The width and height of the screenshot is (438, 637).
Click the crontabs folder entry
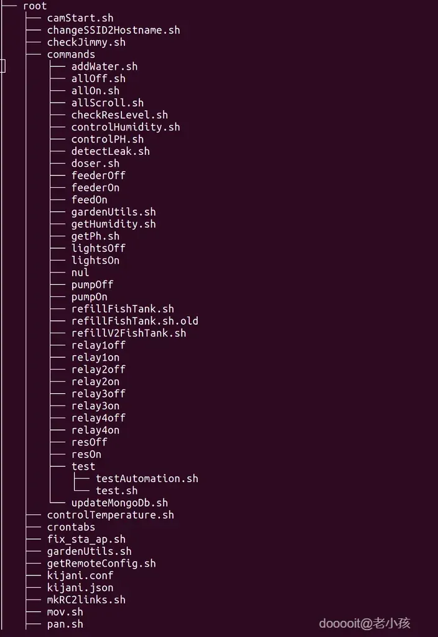pyautogui.click(x=71, y=527)
